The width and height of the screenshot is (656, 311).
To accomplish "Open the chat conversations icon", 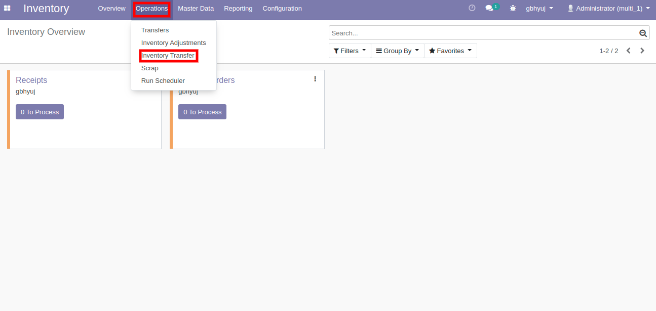I will (489, 8).
